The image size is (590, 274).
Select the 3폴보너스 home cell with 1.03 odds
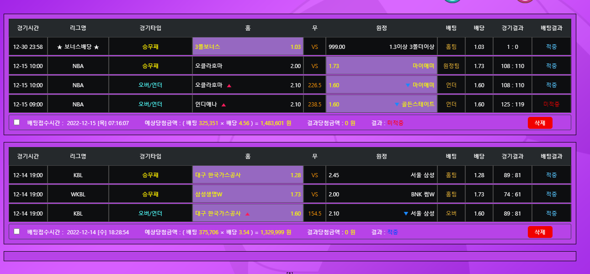[x=248, y=47]
